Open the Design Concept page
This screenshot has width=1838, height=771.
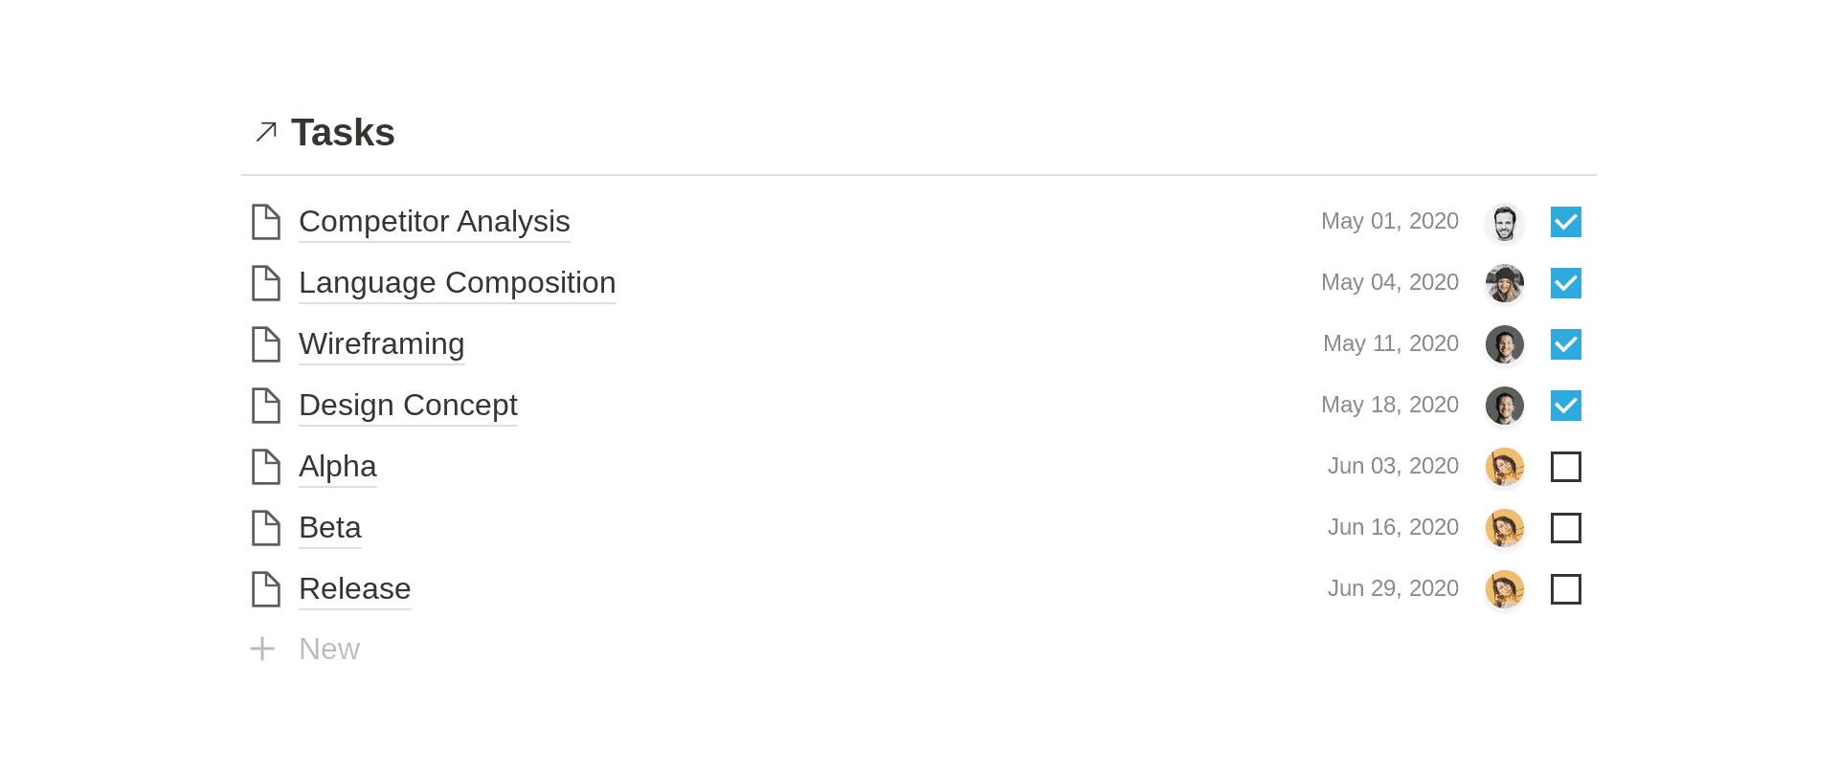tap(408, 406)
